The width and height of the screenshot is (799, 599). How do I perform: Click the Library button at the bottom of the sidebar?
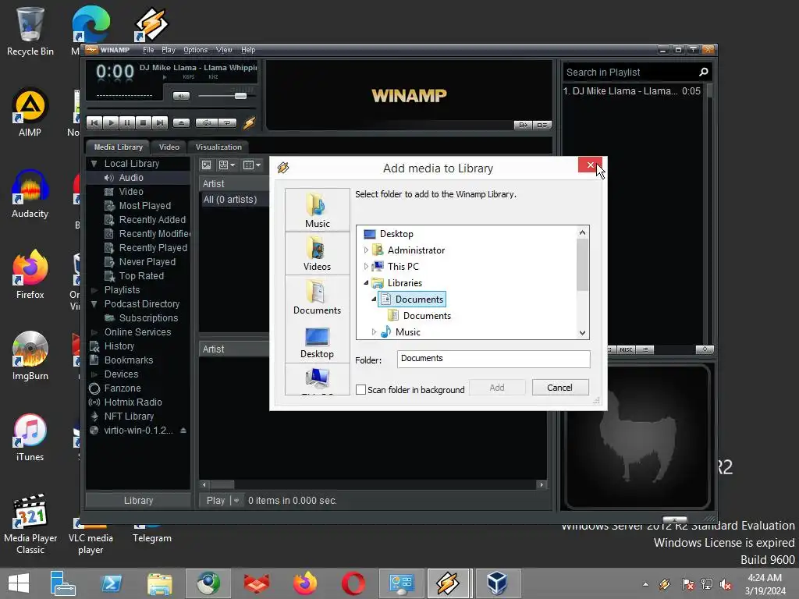point(138,501)
